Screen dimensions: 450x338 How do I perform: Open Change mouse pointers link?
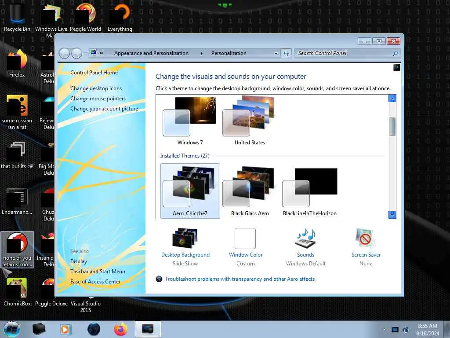click(98, 98)
